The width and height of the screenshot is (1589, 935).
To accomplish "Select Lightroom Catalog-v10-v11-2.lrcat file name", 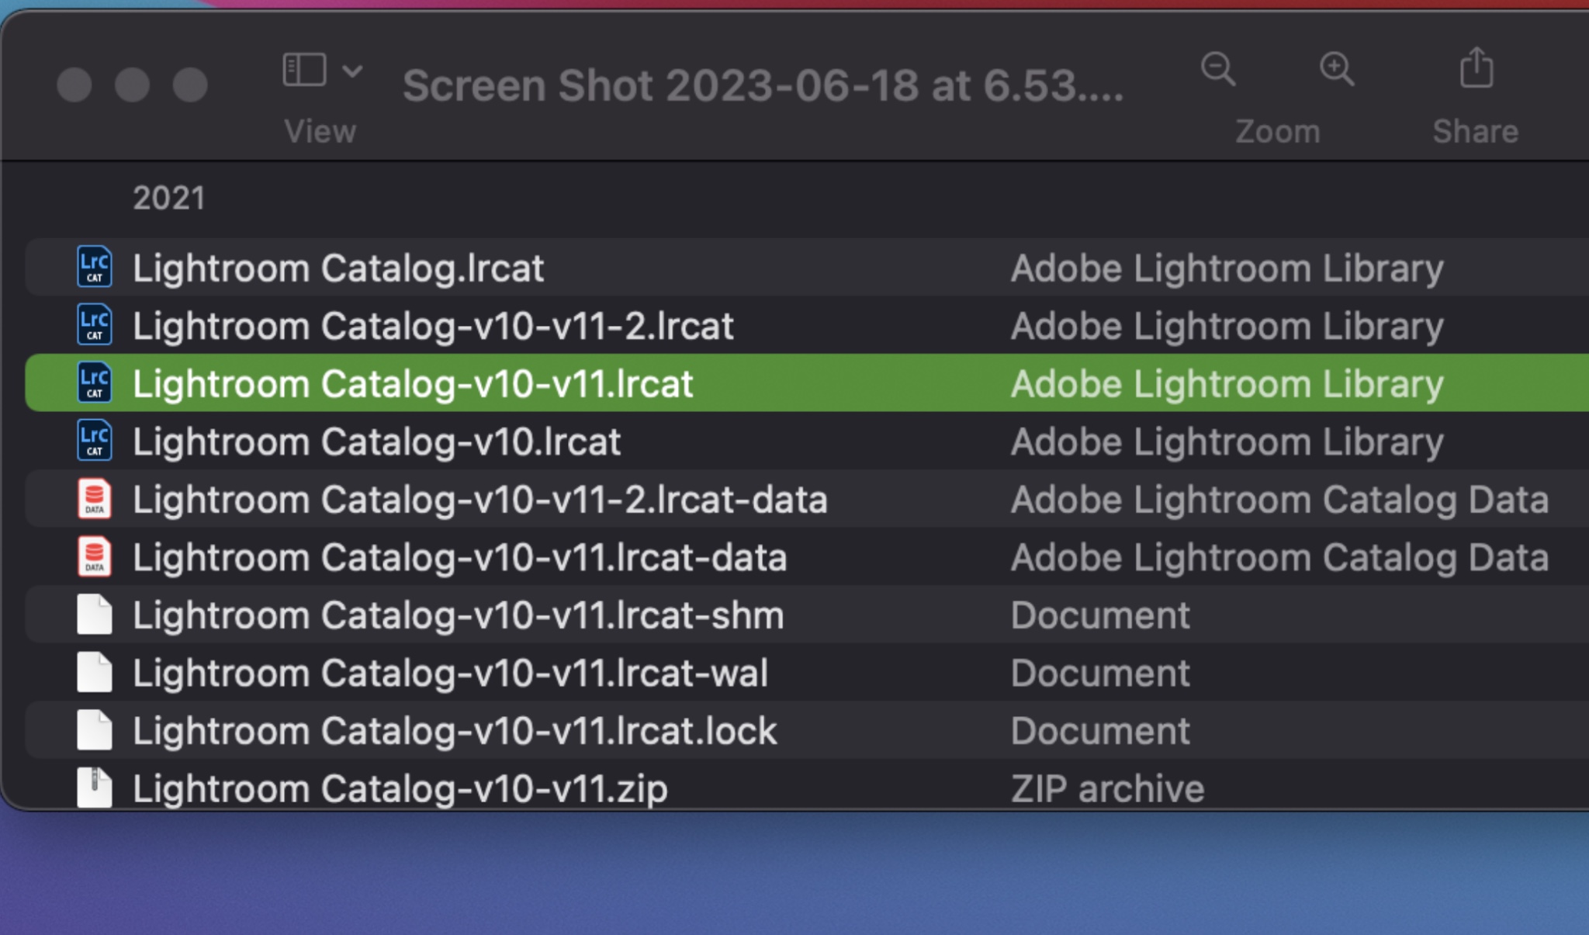I will [x=433, y=326].
